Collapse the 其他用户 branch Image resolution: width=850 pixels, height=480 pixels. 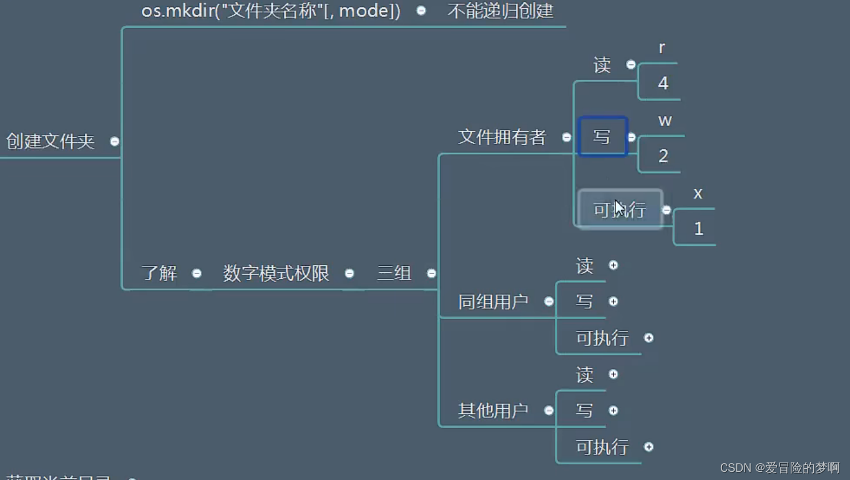[x=549, y=410]
